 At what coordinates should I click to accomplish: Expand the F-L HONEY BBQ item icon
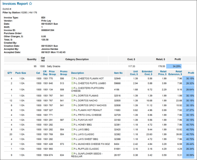[x=72, y=124]
